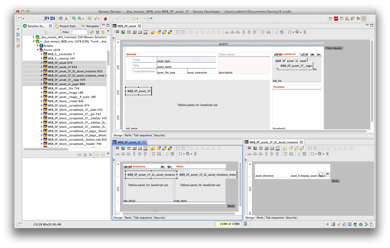Place field 'ab' icon in WEB_0F_asset toolbar
390x248 pixels.
[117, 32]
